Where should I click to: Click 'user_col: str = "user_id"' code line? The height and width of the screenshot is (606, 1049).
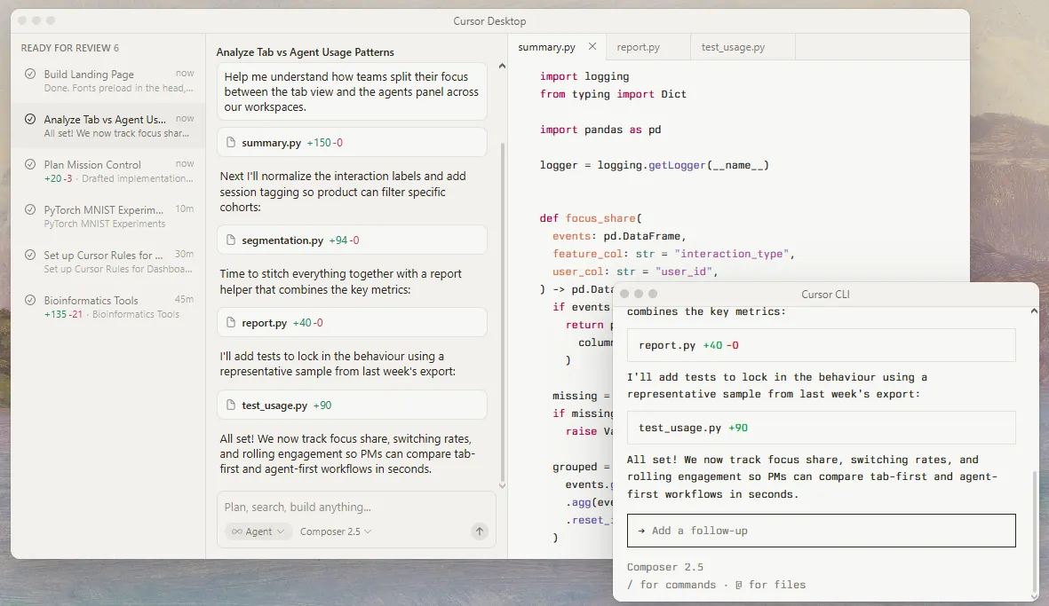point(635,272)
